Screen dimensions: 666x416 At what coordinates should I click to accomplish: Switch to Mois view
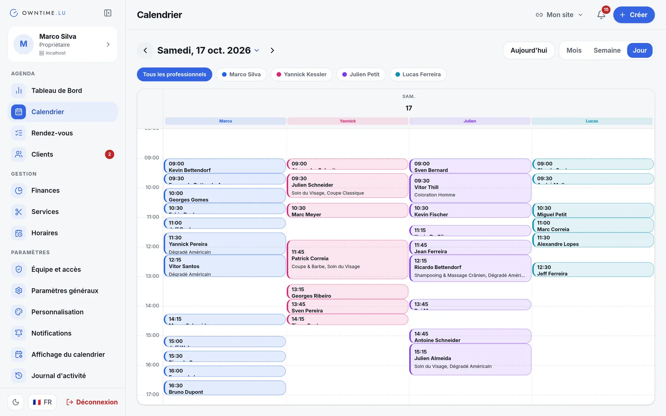[574, 50]
